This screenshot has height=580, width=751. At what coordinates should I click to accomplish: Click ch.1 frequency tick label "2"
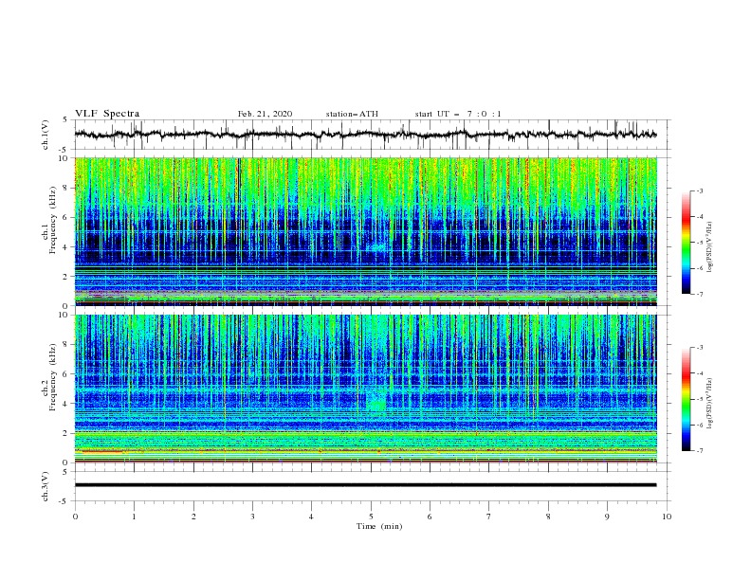pos(65,277)
